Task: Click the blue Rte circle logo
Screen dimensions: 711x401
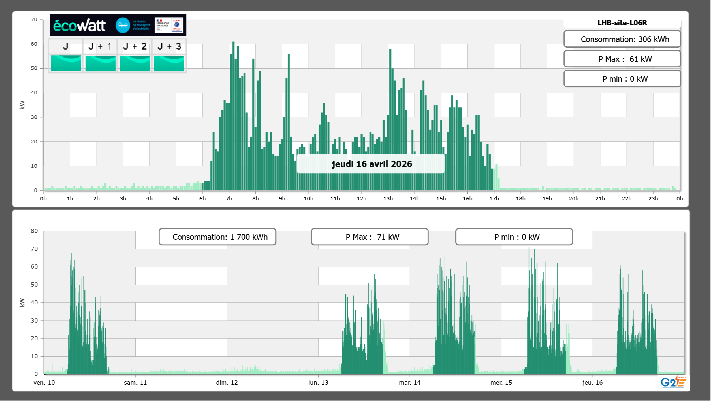Action: tap(123, 25)
